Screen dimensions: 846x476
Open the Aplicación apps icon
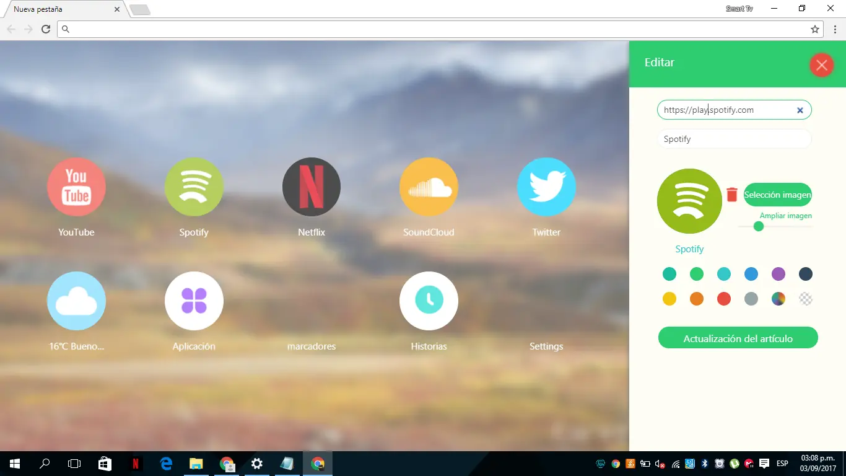[x=194, y=301]
